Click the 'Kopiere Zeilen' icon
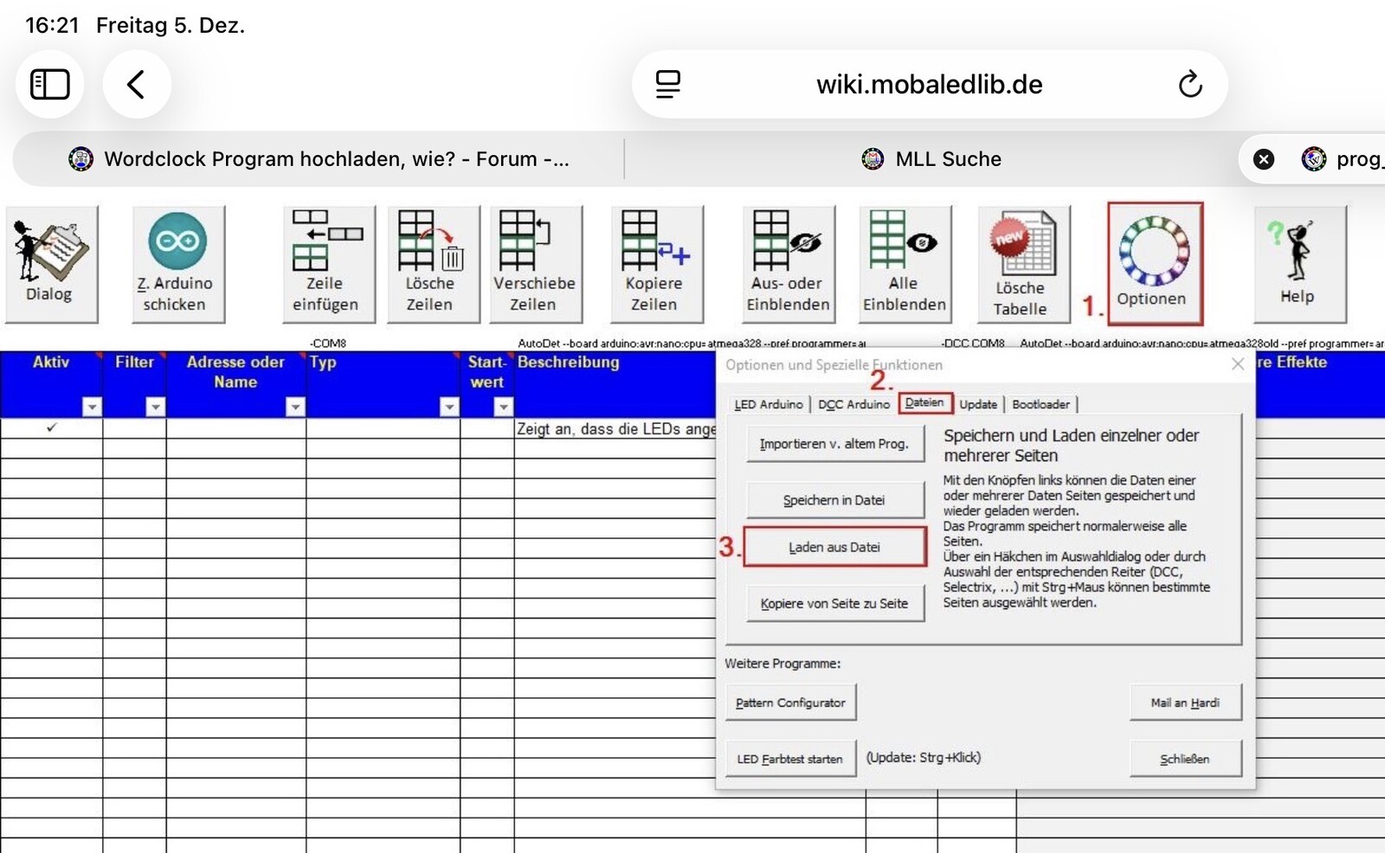Image resolution: width=1385 pixels, height=853 pixels. pyautogui.click(x=655, y=264)
